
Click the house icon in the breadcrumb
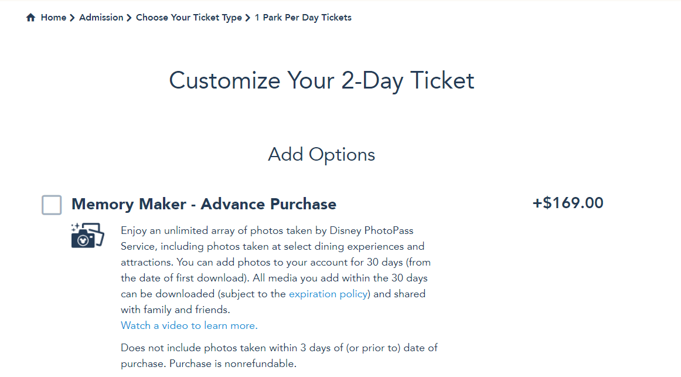(x=30, y=18)
